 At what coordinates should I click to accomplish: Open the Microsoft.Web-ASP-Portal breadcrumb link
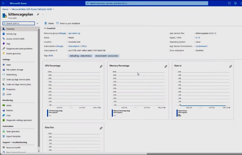pyautogui.click(x=32, y=9)
